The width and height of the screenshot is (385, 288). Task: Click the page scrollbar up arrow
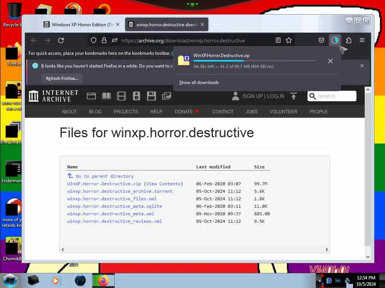point(368,90)
